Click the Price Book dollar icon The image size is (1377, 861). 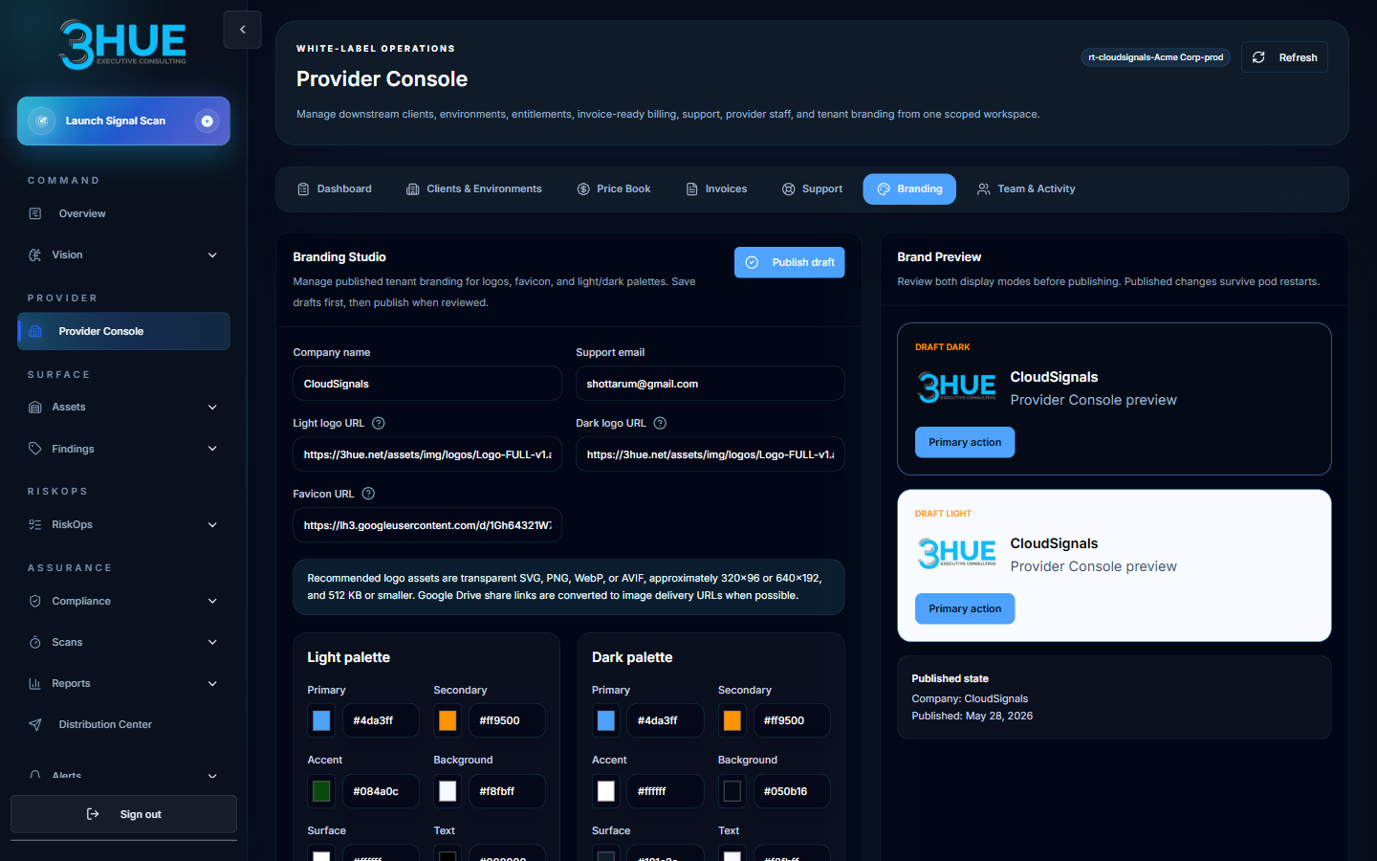coord(583,189)
